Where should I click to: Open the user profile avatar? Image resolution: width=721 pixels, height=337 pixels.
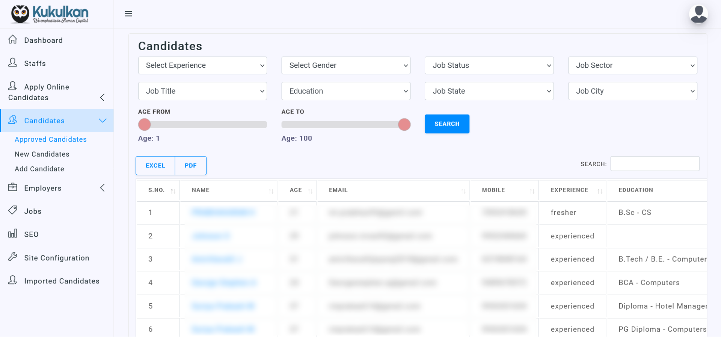point(698,14)
